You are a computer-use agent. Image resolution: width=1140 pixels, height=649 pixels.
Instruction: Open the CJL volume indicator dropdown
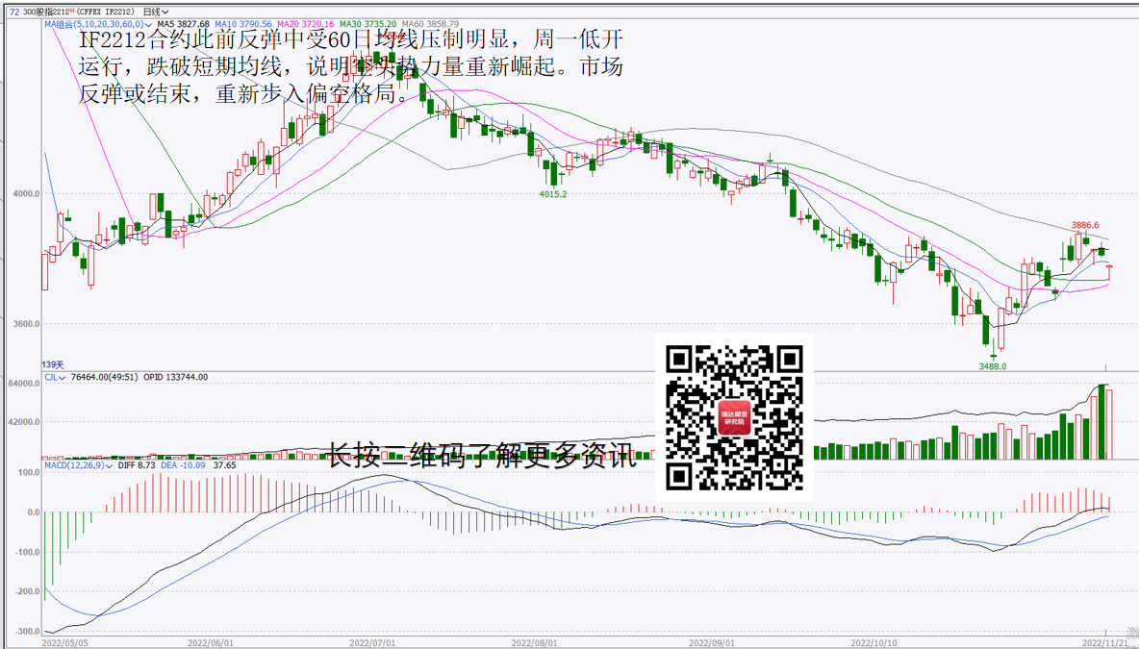[55, 377]
